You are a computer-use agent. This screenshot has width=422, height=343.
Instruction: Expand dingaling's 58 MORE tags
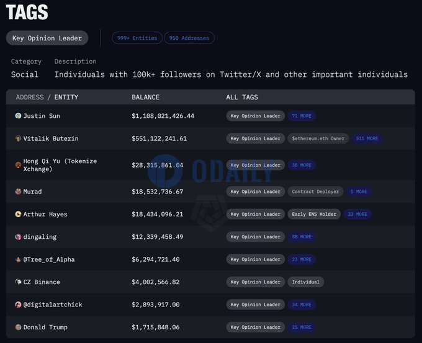302,237
